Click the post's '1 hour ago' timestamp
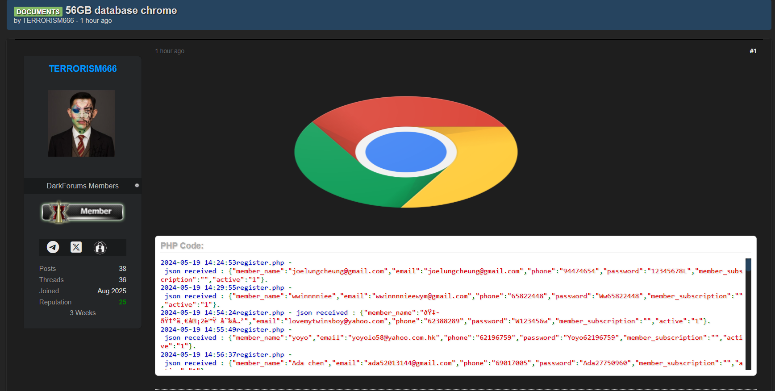This screenshot has height=391, width=775. (x=170, y=51)
